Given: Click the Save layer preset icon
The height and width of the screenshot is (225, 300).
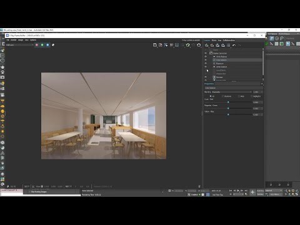Looking at the screenshot, I should tap(217, 45).
